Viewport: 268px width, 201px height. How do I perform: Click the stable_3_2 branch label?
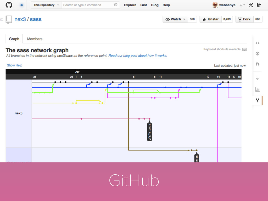pos(149,132)
